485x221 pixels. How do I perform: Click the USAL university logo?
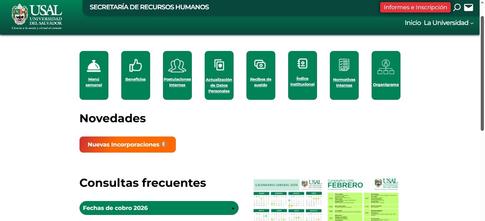click(x=37, y=16)
